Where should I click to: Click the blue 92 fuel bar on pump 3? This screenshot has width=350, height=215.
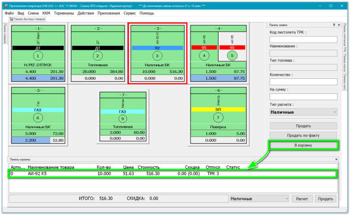[x=157, y=48]
